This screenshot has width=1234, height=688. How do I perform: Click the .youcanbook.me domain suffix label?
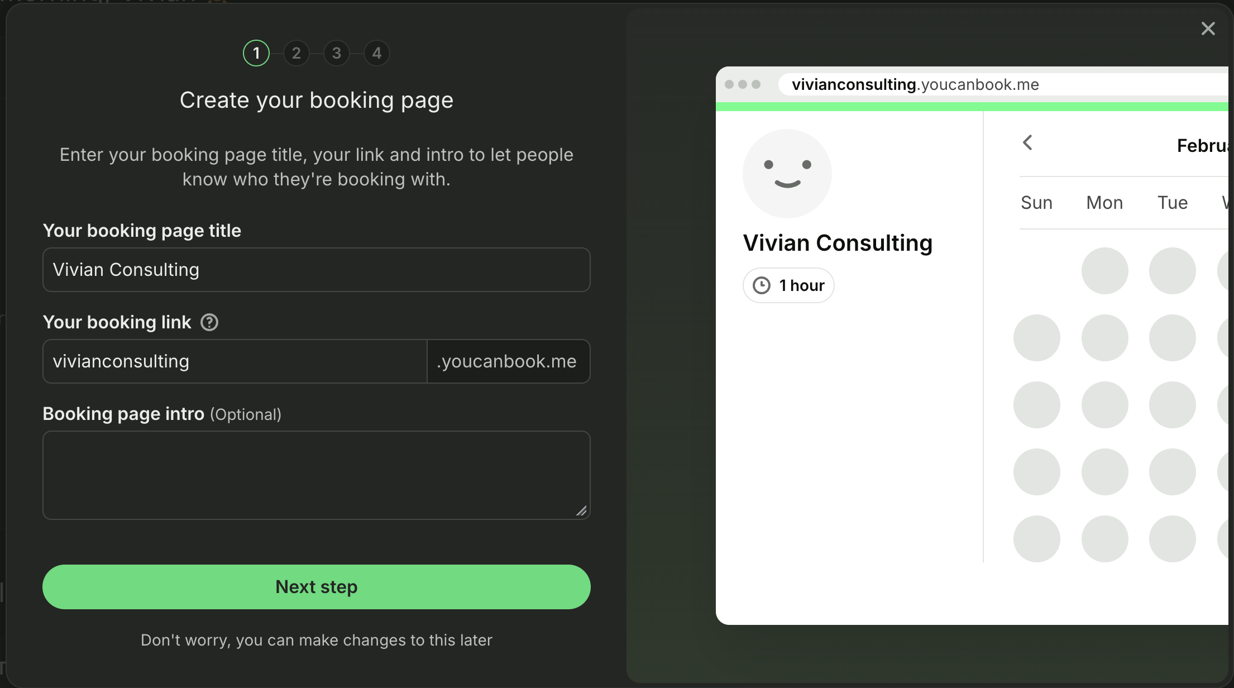tap(507, 361)
